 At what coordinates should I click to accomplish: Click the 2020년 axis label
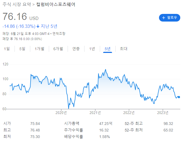(x=61, y=113)
